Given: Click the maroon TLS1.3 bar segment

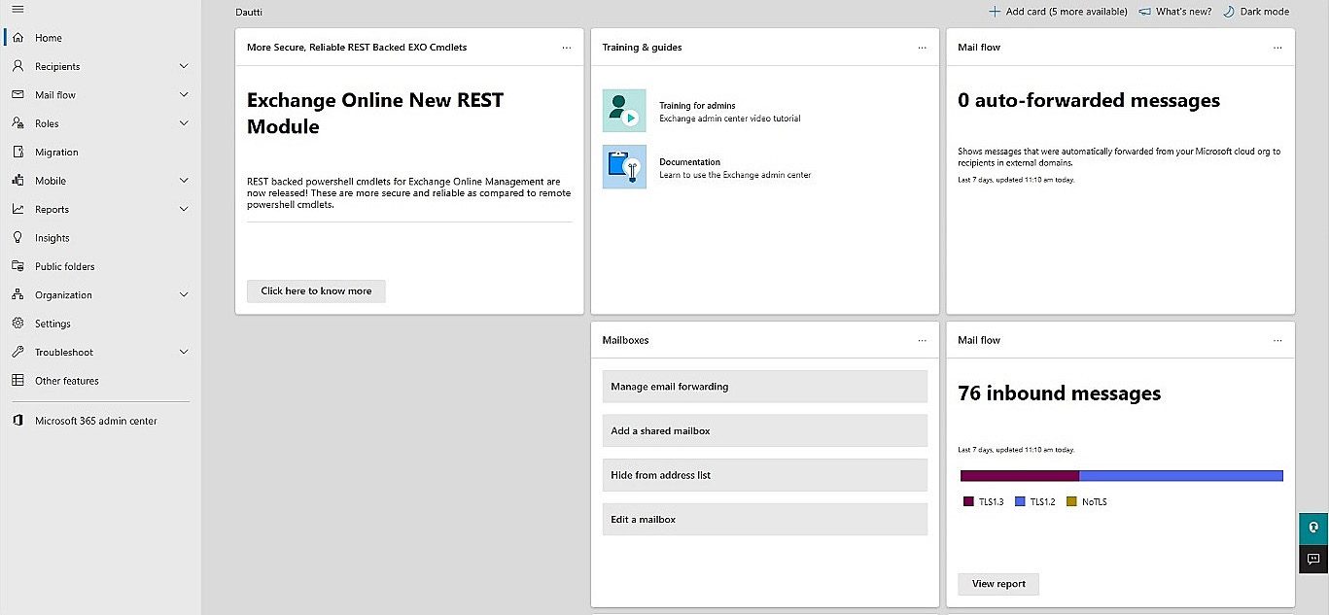Looking at the screenshot, I should (1020, 476).
